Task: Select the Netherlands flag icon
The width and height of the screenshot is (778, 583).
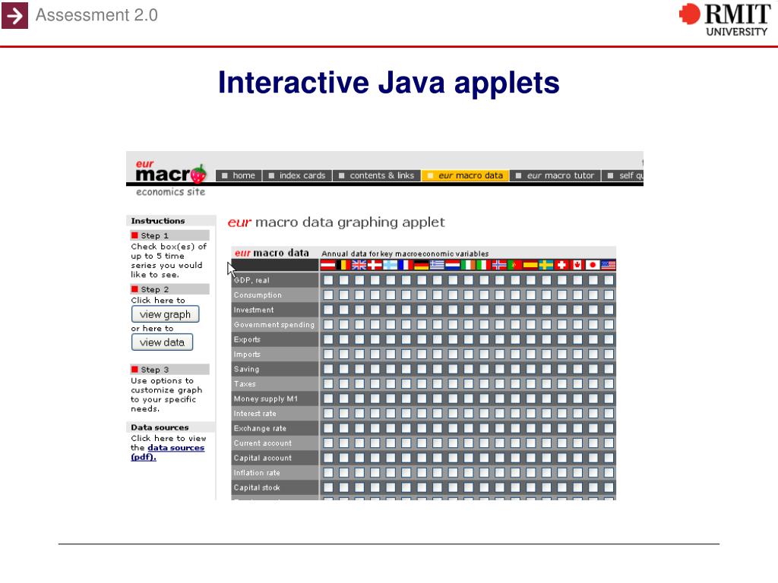Action: pyautogui.click(x=453, y=265)
